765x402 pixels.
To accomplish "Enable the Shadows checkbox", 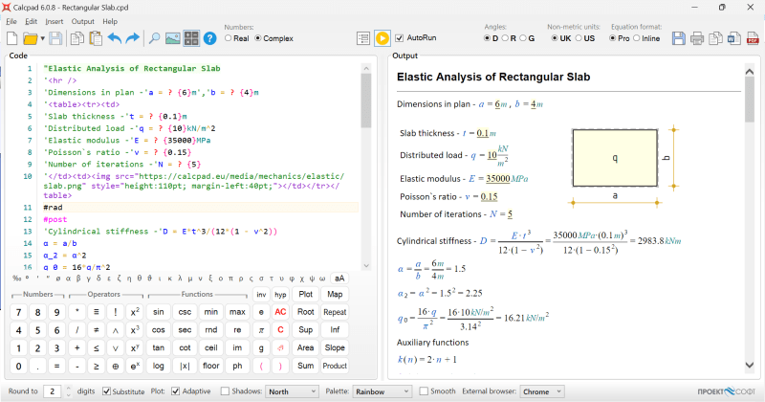I will [225, 391].
